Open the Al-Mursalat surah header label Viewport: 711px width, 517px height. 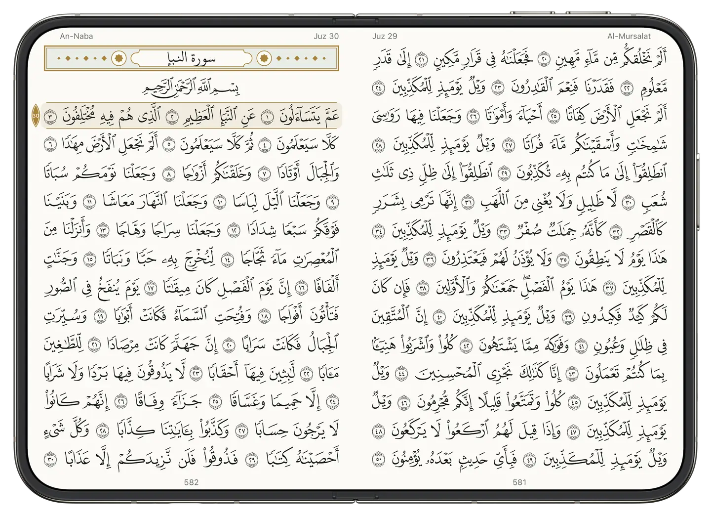(629, 36)
